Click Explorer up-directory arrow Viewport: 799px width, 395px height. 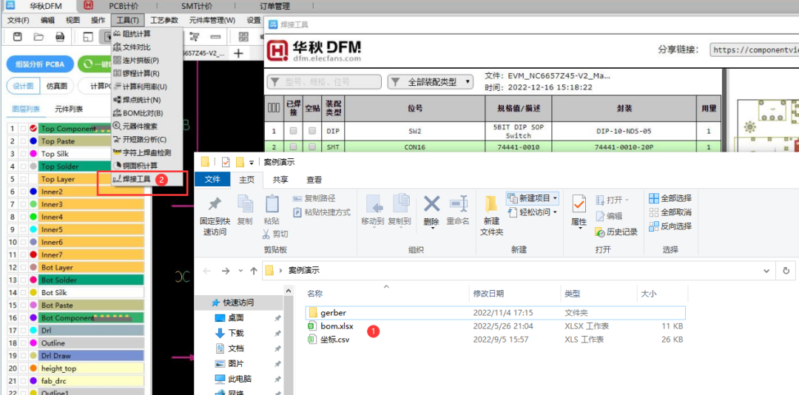click(253, 271)
